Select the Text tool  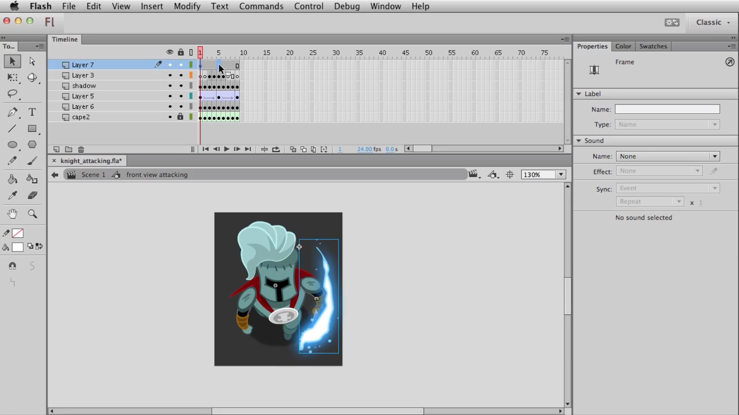pos(32,112)
